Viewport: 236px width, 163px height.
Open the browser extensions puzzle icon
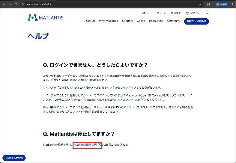pos(209,4)
